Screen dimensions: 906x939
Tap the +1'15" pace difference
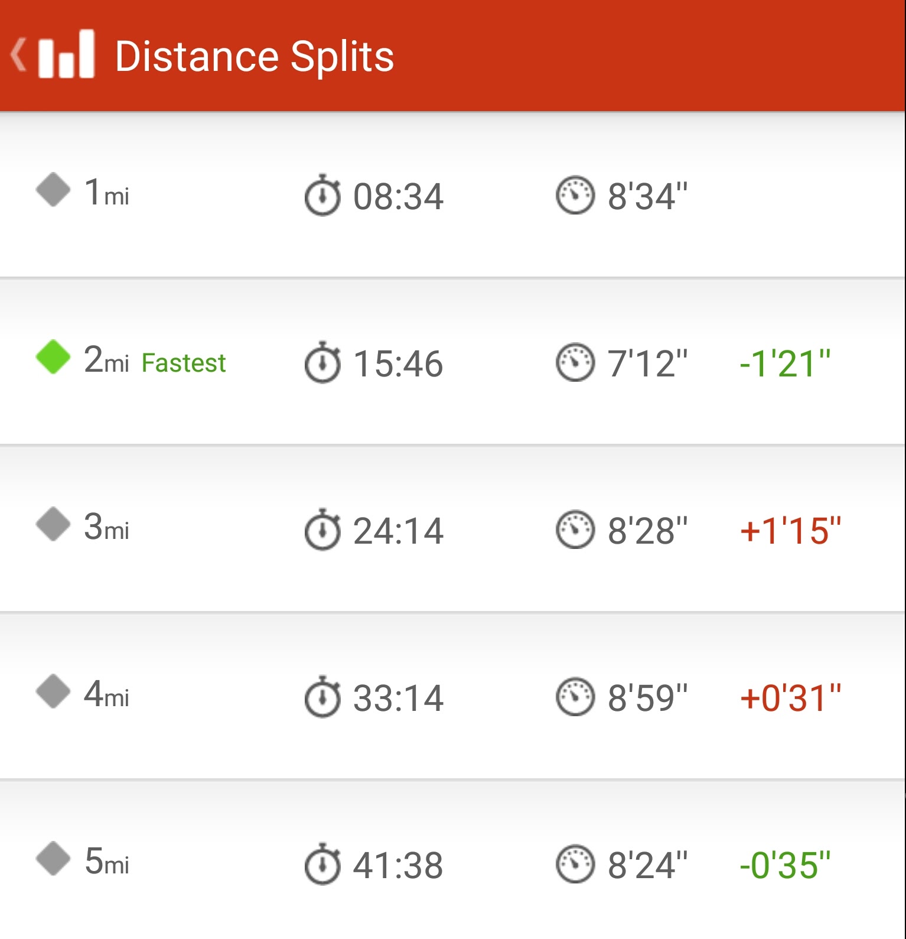coord(790,530)
